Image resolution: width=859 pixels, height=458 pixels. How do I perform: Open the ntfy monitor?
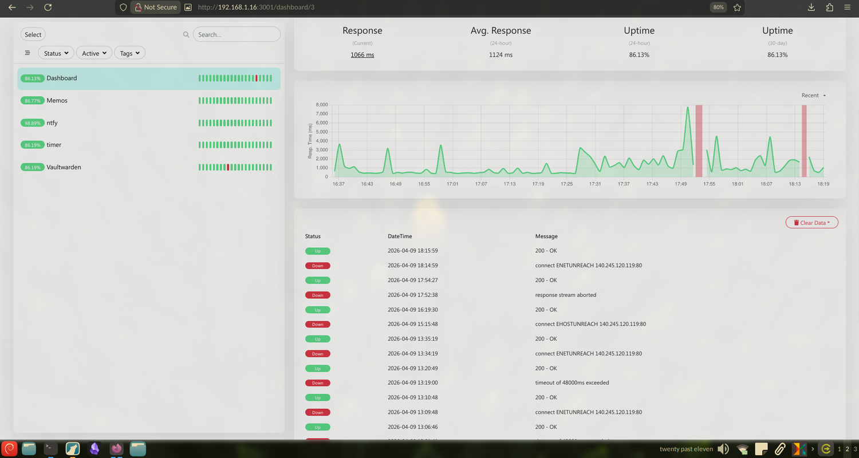(149, 123)
